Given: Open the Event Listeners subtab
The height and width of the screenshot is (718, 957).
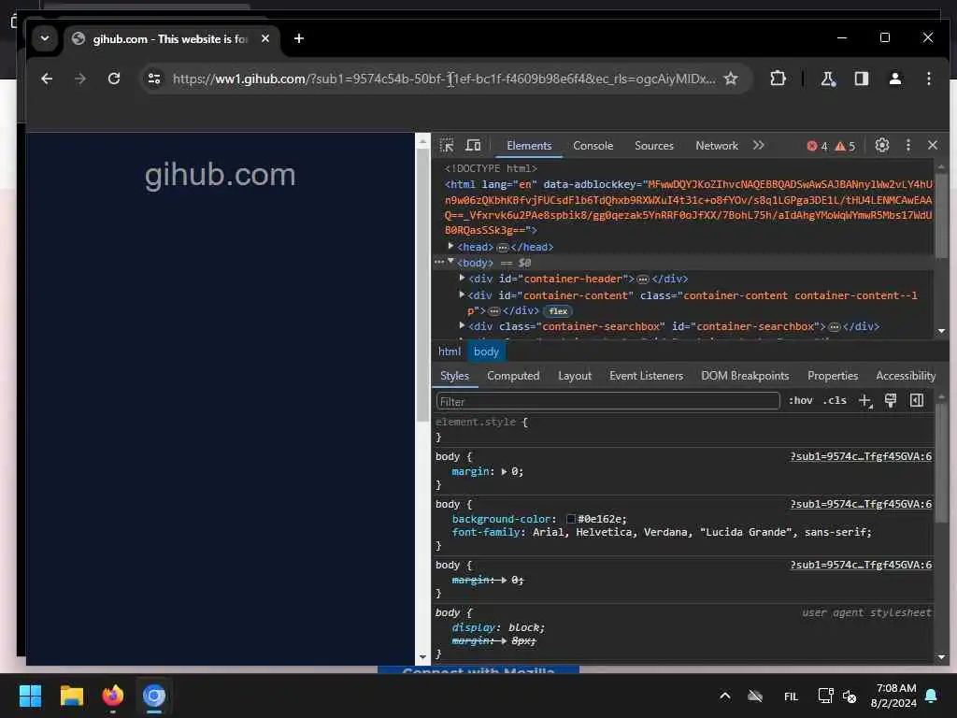Looking at the screenshot, I should pos(646,376).
